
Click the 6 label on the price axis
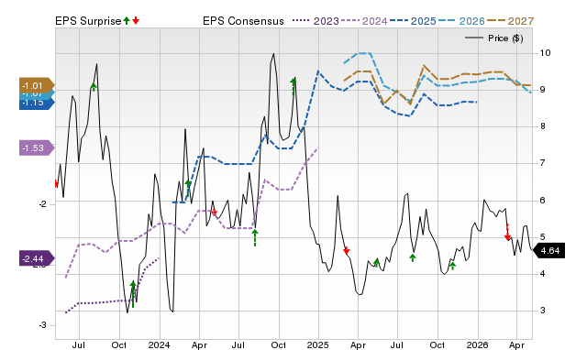pos(543,201)
